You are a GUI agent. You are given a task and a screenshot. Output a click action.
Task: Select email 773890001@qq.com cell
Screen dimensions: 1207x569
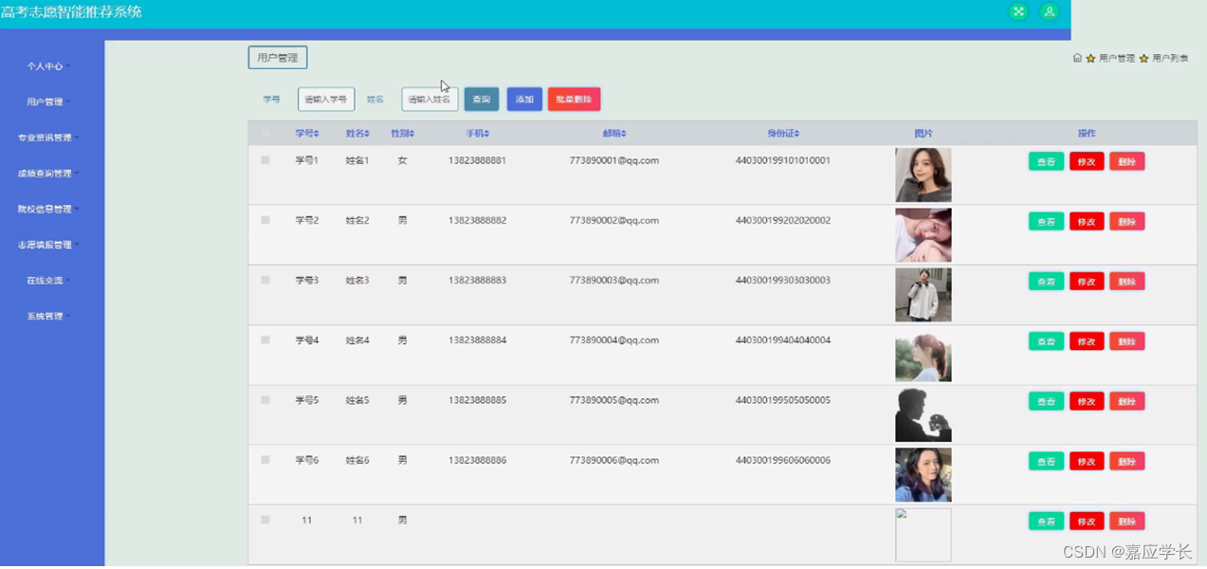[x=613, y=160]
